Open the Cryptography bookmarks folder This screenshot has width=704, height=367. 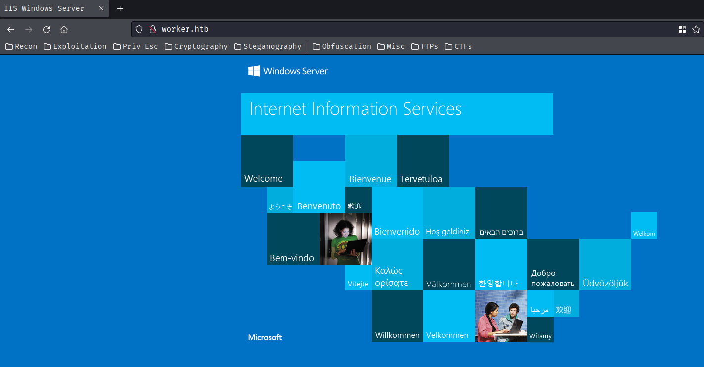[196, 46]
